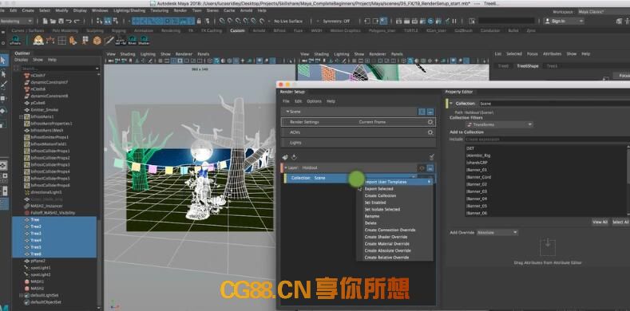Screen dimensions: 630x311
Task: Select Create Collection in context menu
Action: (x=380, y=196)
